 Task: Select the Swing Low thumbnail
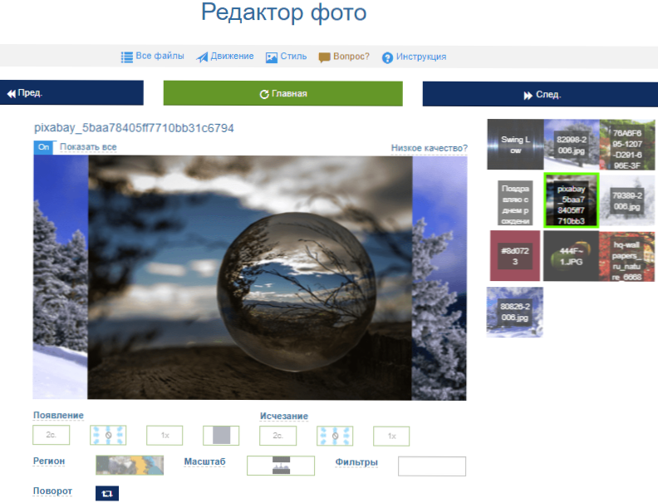[x=515, y=145]
